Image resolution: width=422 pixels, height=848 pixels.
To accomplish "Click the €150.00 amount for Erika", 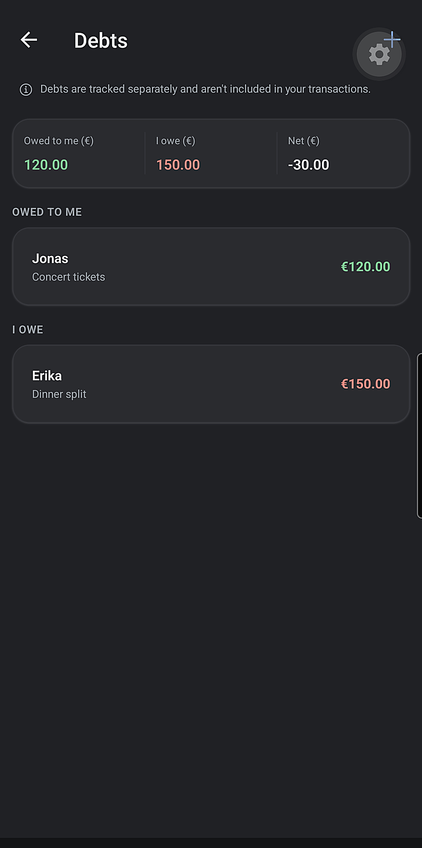I will click(x=366, y=384).
